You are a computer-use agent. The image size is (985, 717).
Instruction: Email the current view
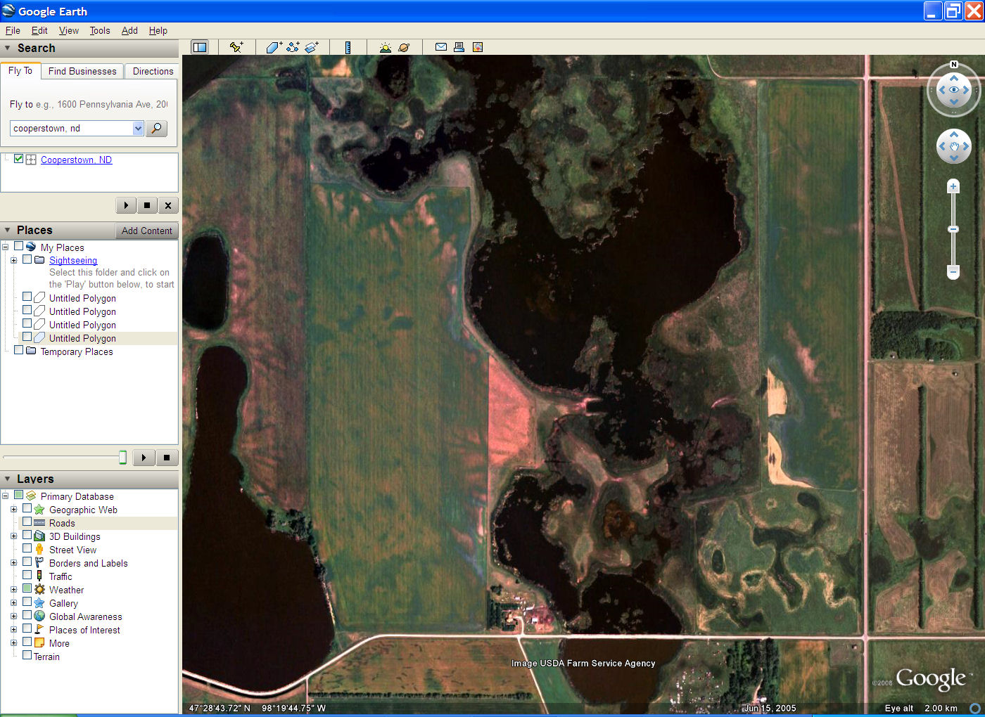(x=441, y=47)
